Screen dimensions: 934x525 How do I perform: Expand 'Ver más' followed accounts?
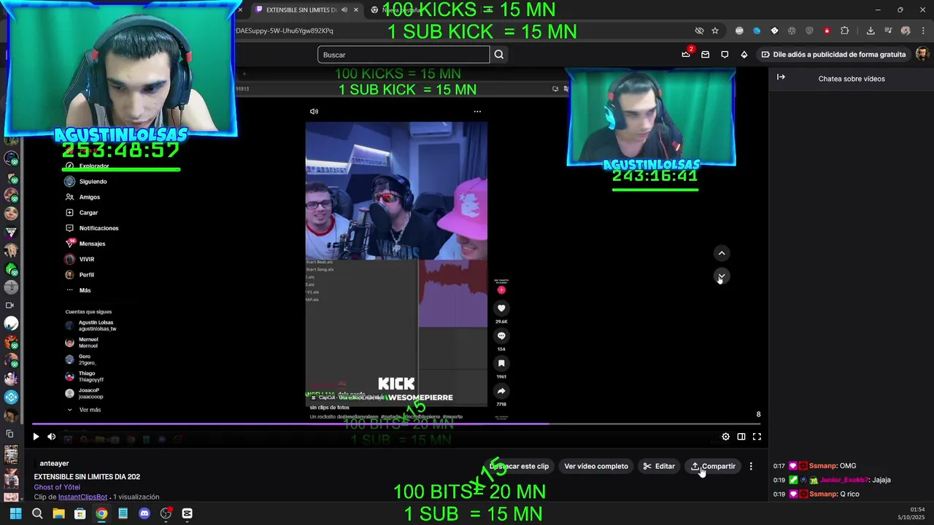pyautogui.click(x=84, y=410)
